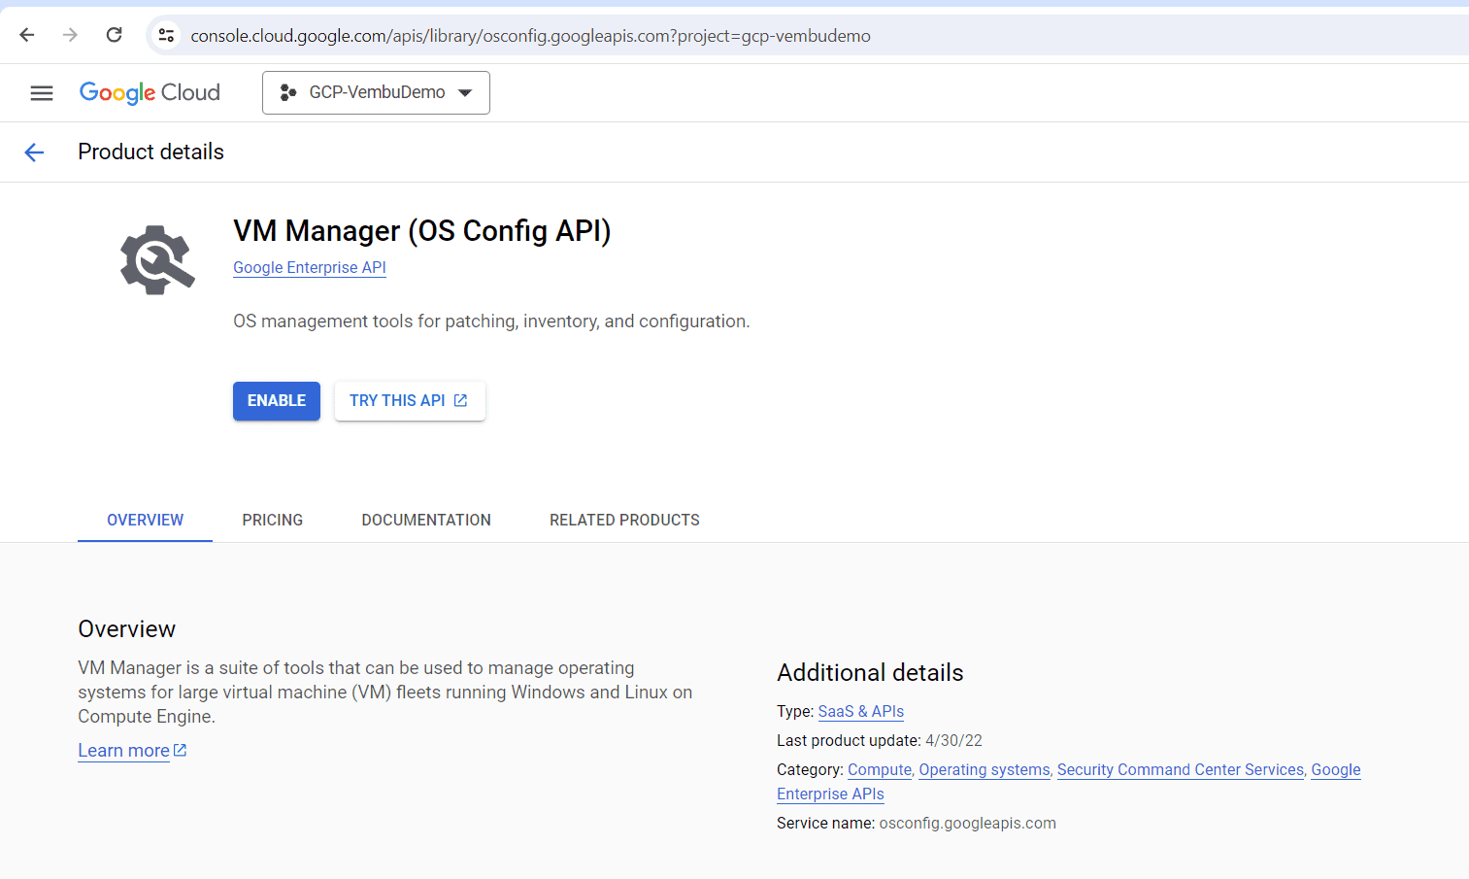Click the browser forward arrow
Viewport: 1469px width, 879px height.
[70, 35]
